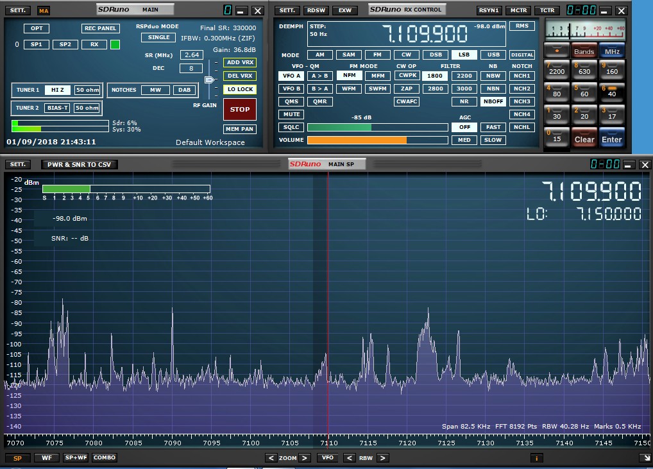The height and width of the screenshot is (469, 653).
Task: Click the LO 7.150000 frequency display
Action: (584, 214)
